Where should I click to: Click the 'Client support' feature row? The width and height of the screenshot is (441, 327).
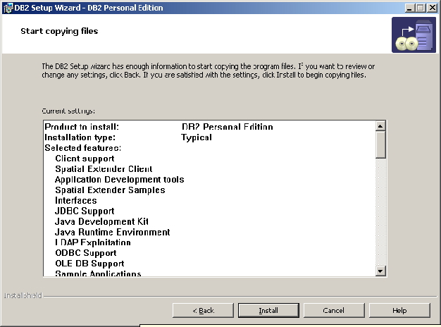tap(85, 159)
